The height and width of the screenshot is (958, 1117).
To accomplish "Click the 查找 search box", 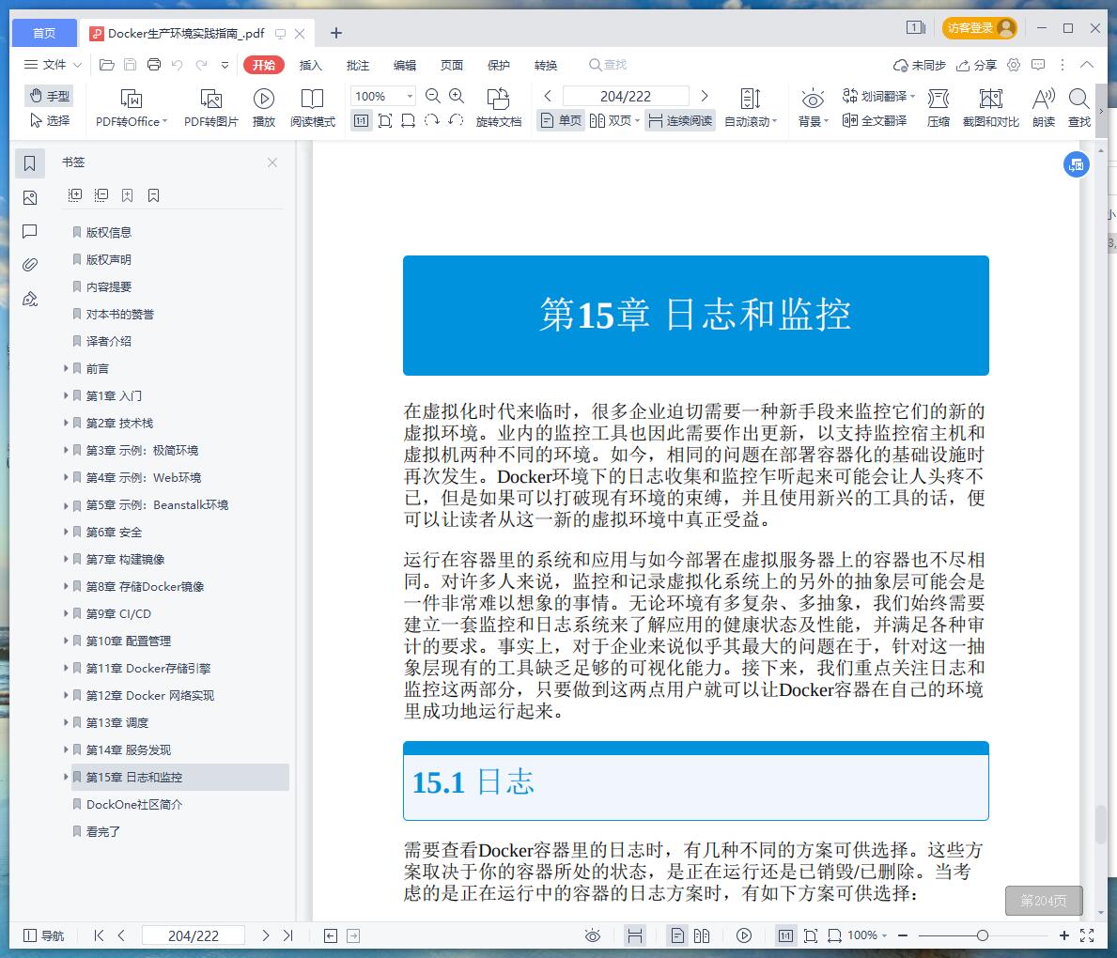I will coord(608,65).
